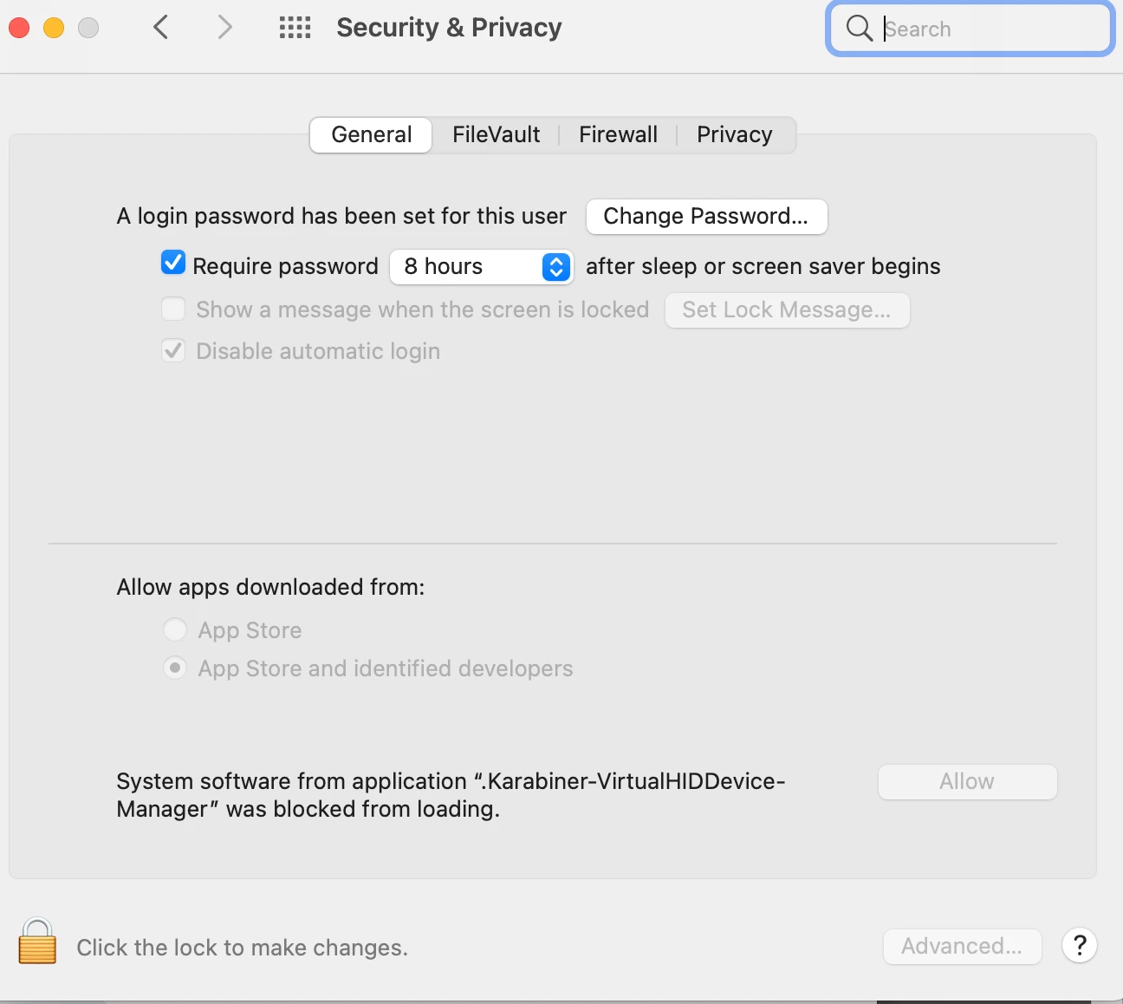Screen dimensions: 1123x1004
Task: Show all preferences via grid icon
Action: tap(295, 28)
